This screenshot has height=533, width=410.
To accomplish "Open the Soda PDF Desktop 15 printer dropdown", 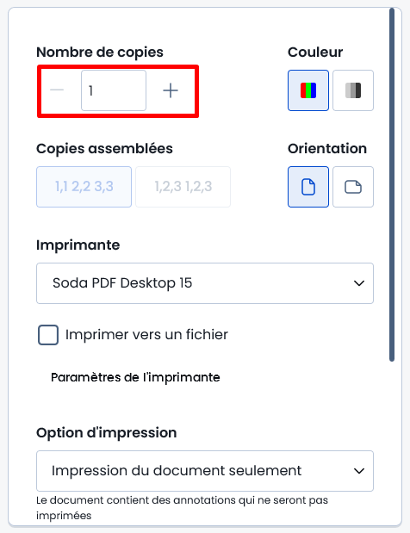I will (x=205, y=283).
